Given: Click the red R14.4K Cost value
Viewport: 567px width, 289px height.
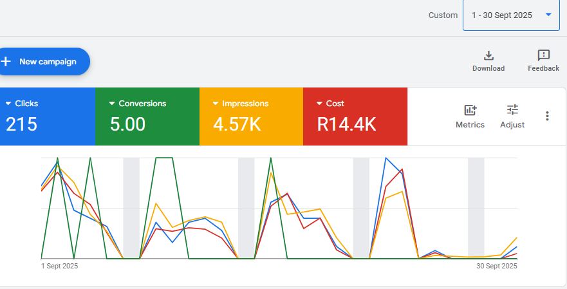Looking at the screenshot, I should click(346, 124).
